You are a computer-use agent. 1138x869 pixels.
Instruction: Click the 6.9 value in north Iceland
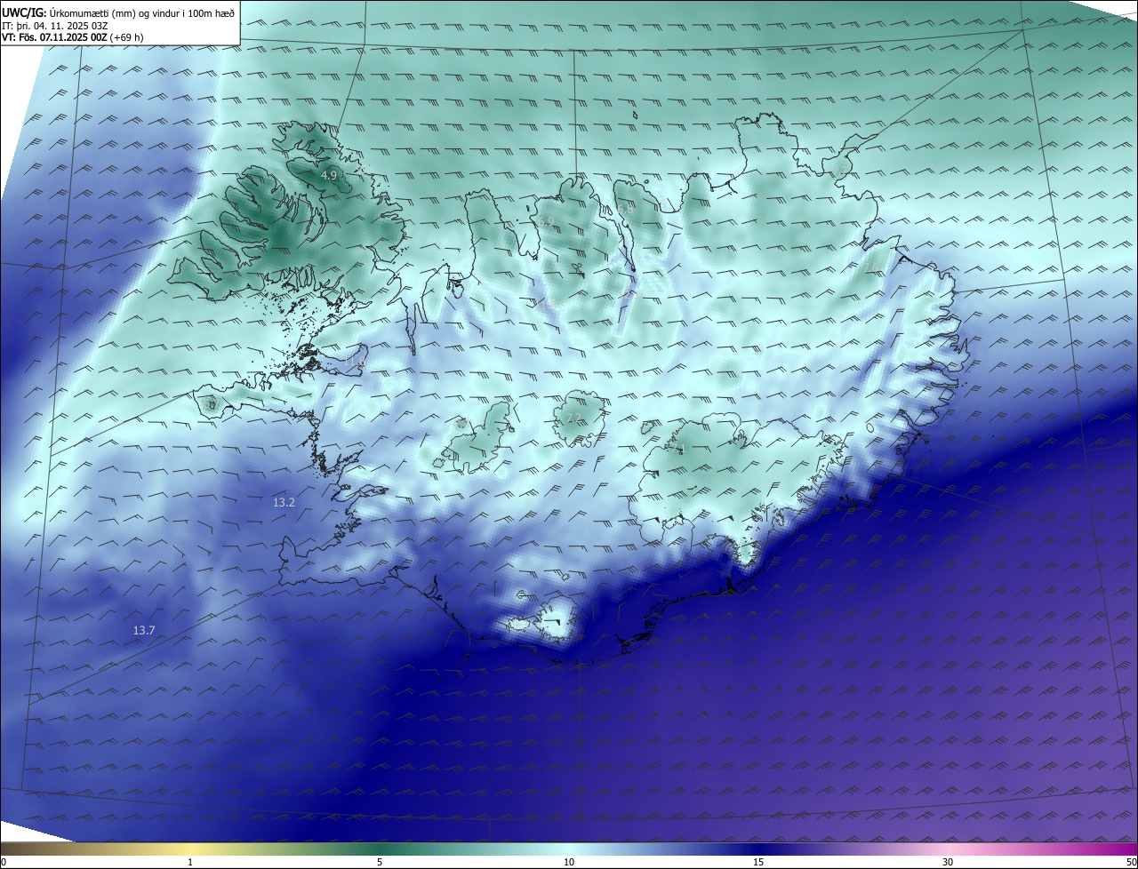[x=546, y=221]
